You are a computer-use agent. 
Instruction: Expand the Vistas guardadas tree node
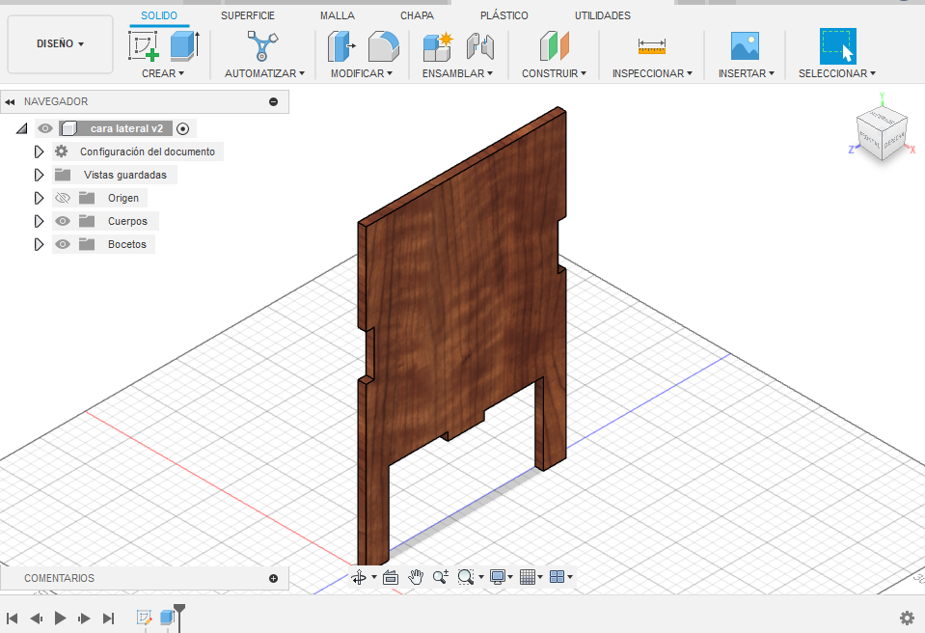(x=40, y=175)
